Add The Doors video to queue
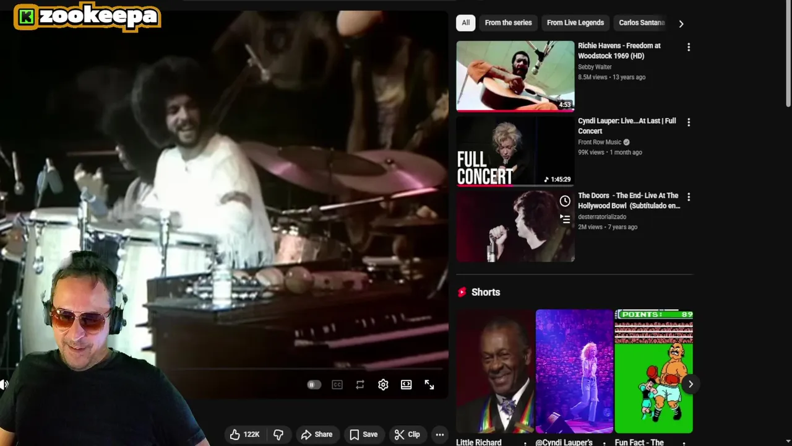This screenshot has height=446, width=792. [565, 218]
